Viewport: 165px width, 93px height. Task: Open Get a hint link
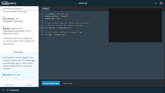click(16, 75)
